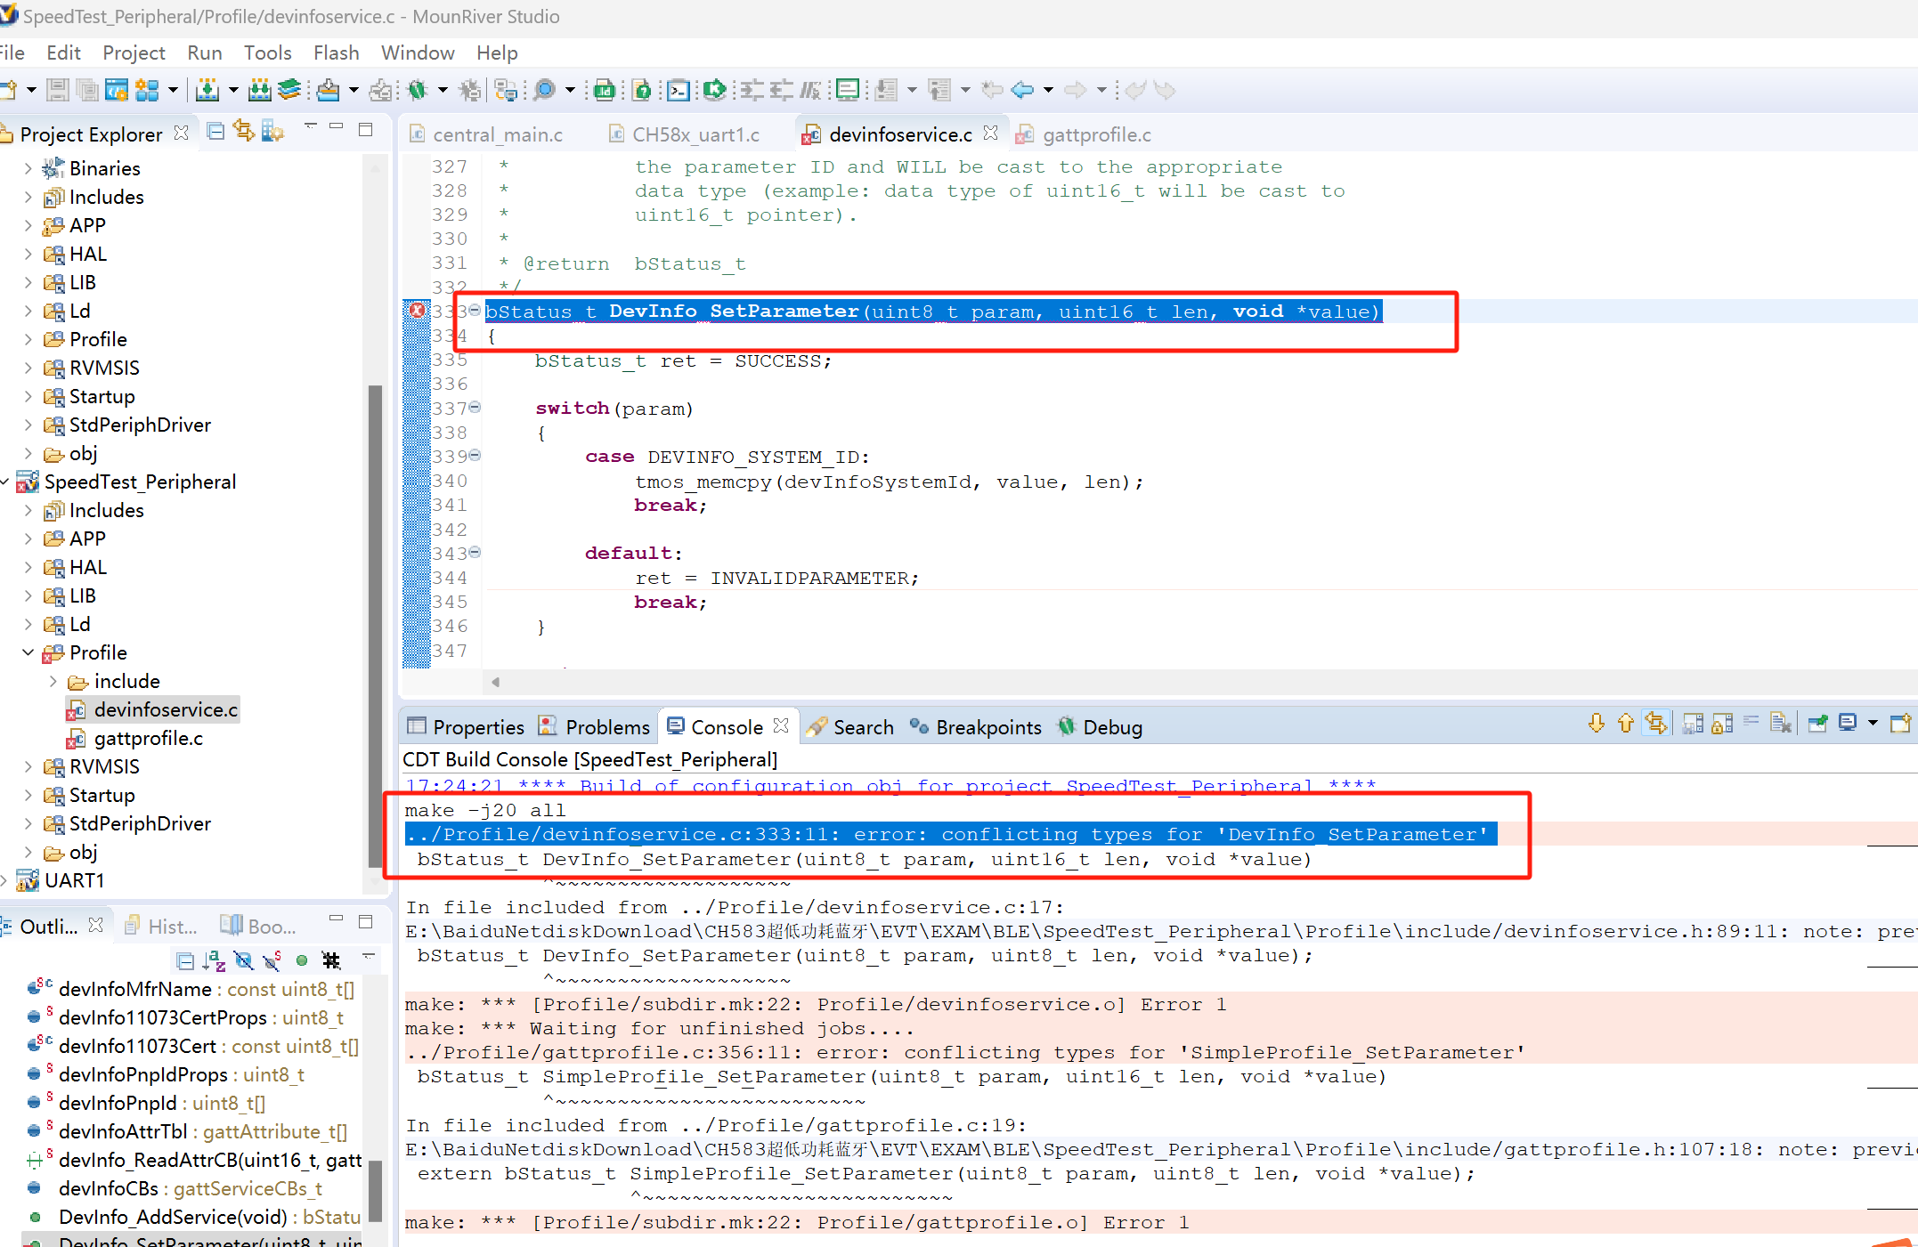Open the console selection dropdown arrow
This screenshot has height=1247, width=1918.
pyautogui.click(x=1873, y=724)
